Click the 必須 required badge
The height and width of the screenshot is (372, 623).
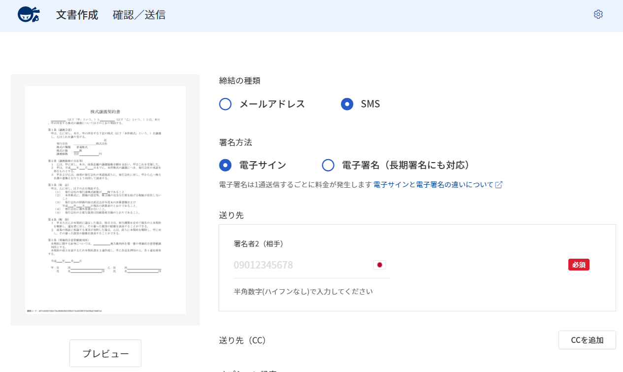(x=579, y=265)
